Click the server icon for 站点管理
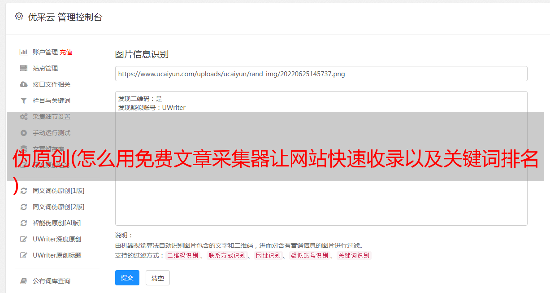Viewport: 550px width, 293px height. [24, 68]
